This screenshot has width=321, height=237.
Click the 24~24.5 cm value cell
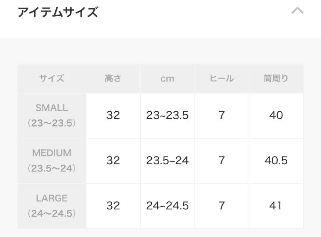[x=167, y=205]
